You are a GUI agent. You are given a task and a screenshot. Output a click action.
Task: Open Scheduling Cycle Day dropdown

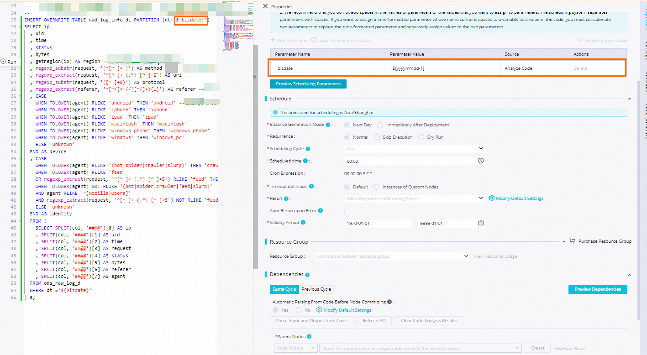(414, 148)
